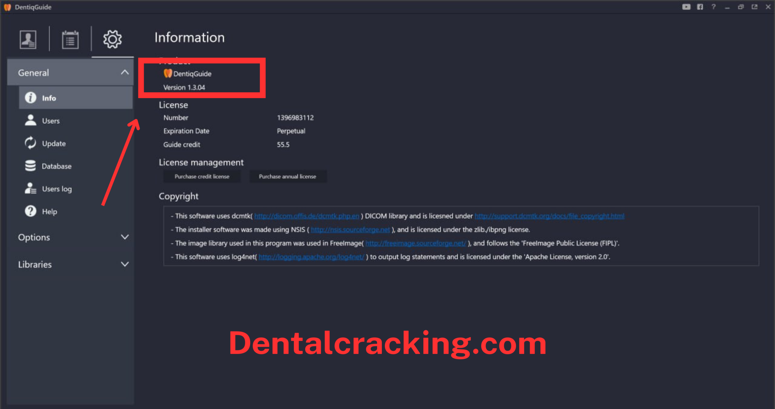Screen dimensions: 775x409
Task: Click the License management heading
Action: click(201, 162)
